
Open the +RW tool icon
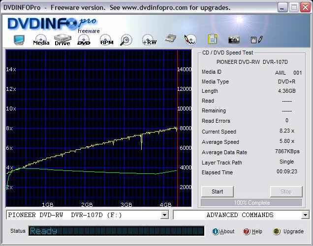(x=150, y=40)
